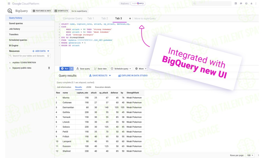Open Transfers in sidebar
The width and height of the screenshot is (264, 158).
tap(30, 34)
